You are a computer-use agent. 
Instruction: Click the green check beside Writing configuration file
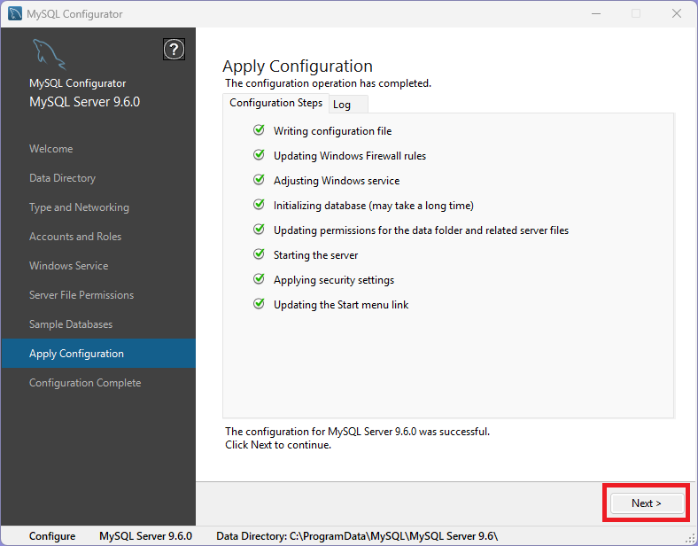pyautogui.click(x=259, y=130)
